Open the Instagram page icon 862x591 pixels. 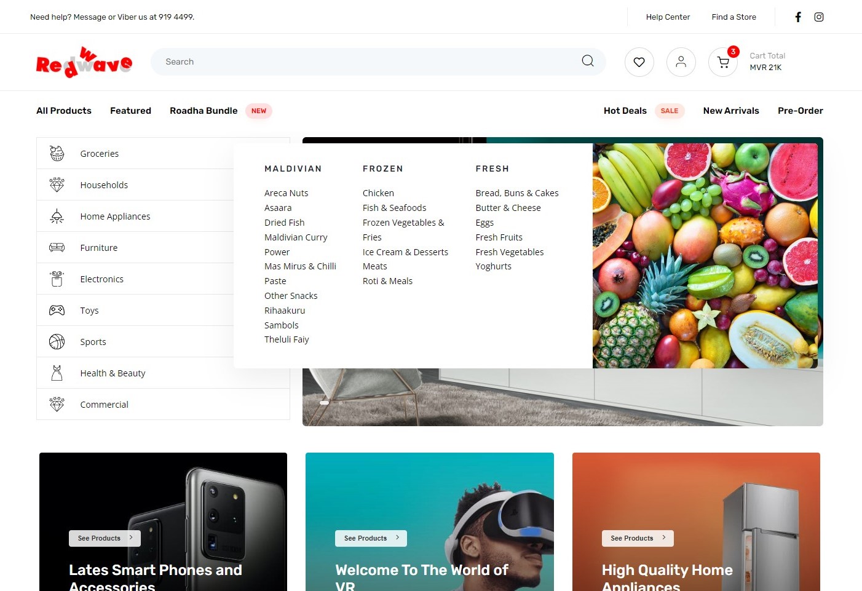(x=819, y=17)
